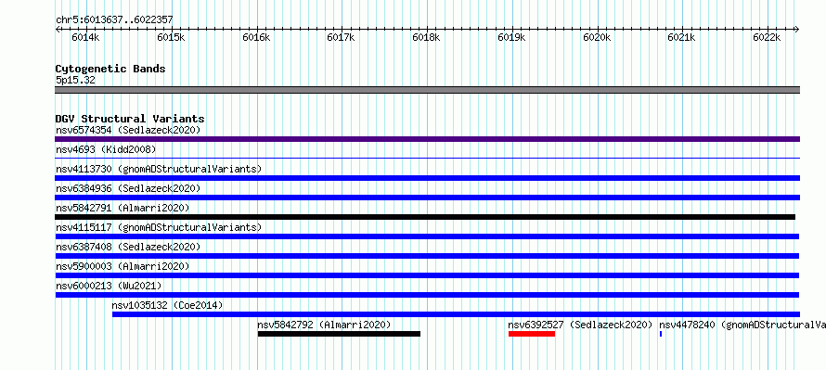
Task: Click the thin nsv4693 variant line
Action: point(427,158)
